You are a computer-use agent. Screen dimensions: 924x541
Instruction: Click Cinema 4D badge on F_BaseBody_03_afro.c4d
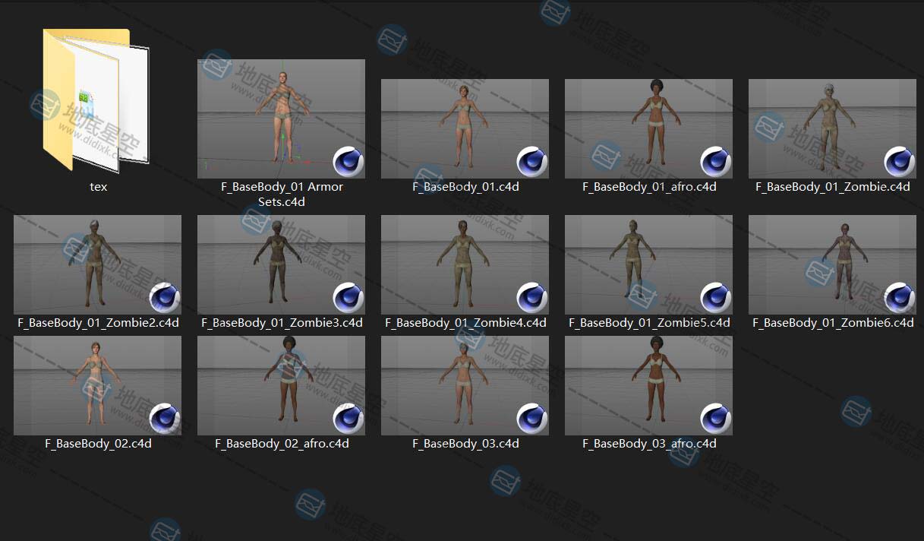[716, 419]
